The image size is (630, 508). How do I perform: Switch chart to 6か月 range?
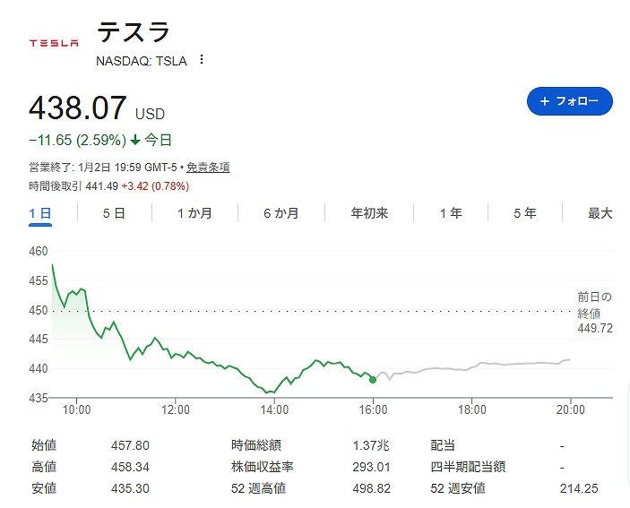tap(281, 213)
